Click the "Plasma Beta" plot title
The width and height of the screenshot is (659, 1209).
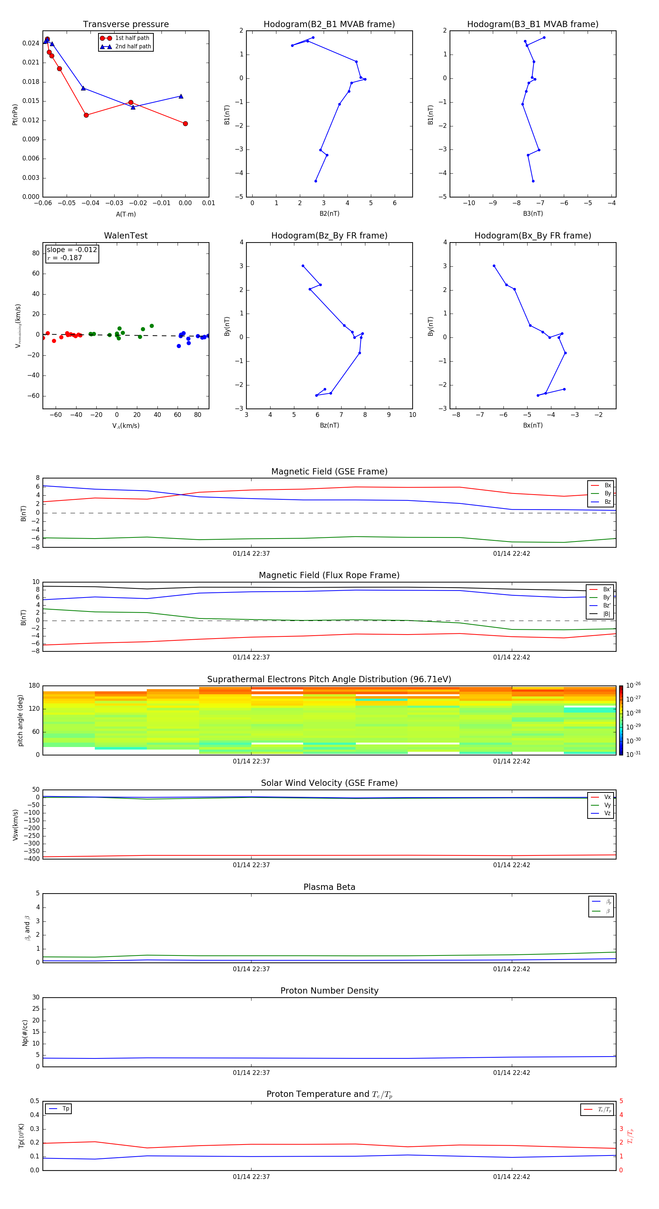pyautogui.click(x=329, y=887)
